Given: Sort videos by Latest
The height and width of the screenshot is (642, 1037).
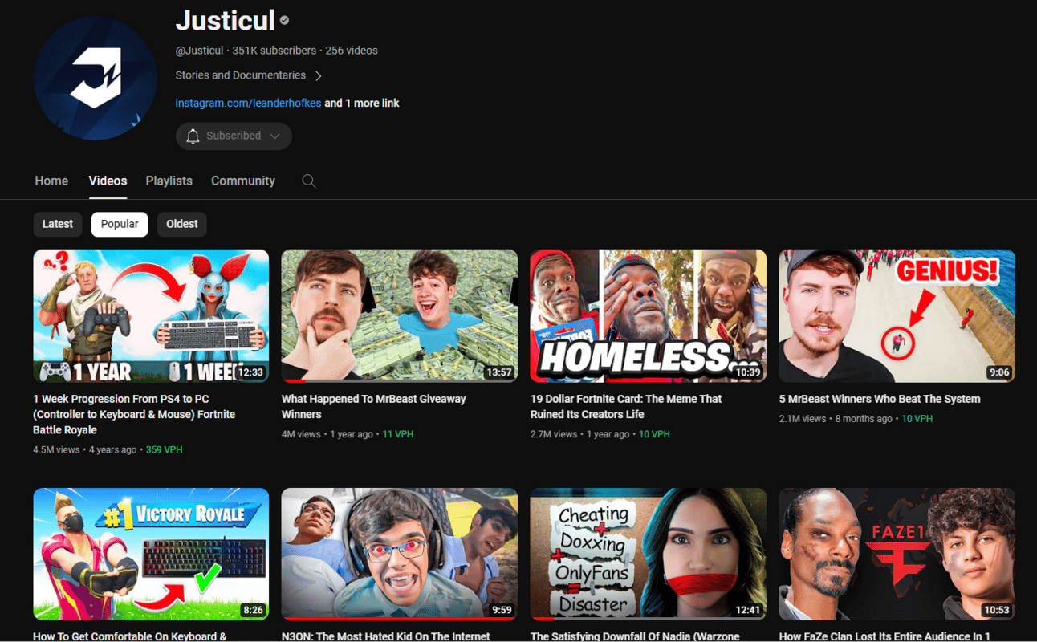Looking at the screenshot, I should (x=58, y=224).
